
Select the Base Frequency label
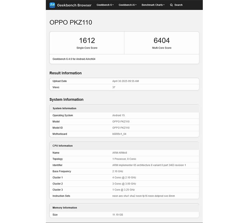(62, 172)
